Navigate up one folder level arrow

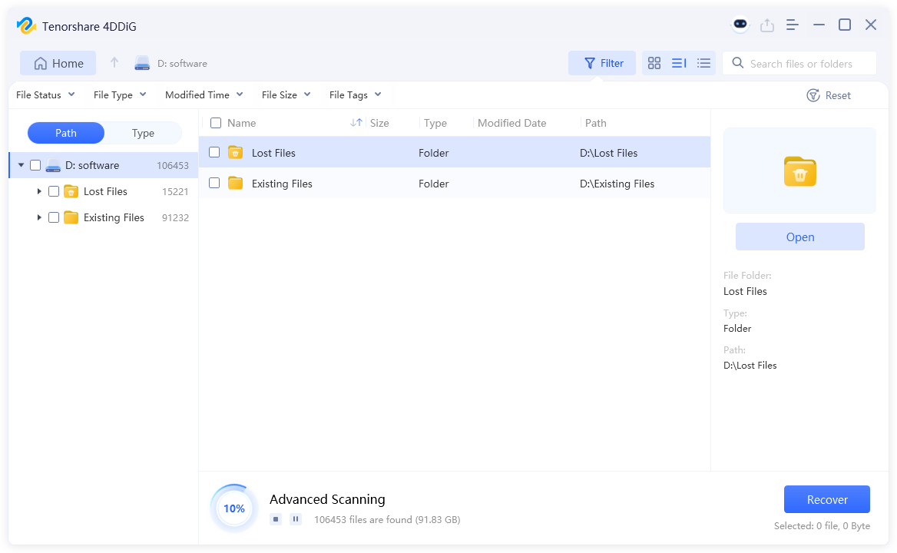tap(114, 63)
